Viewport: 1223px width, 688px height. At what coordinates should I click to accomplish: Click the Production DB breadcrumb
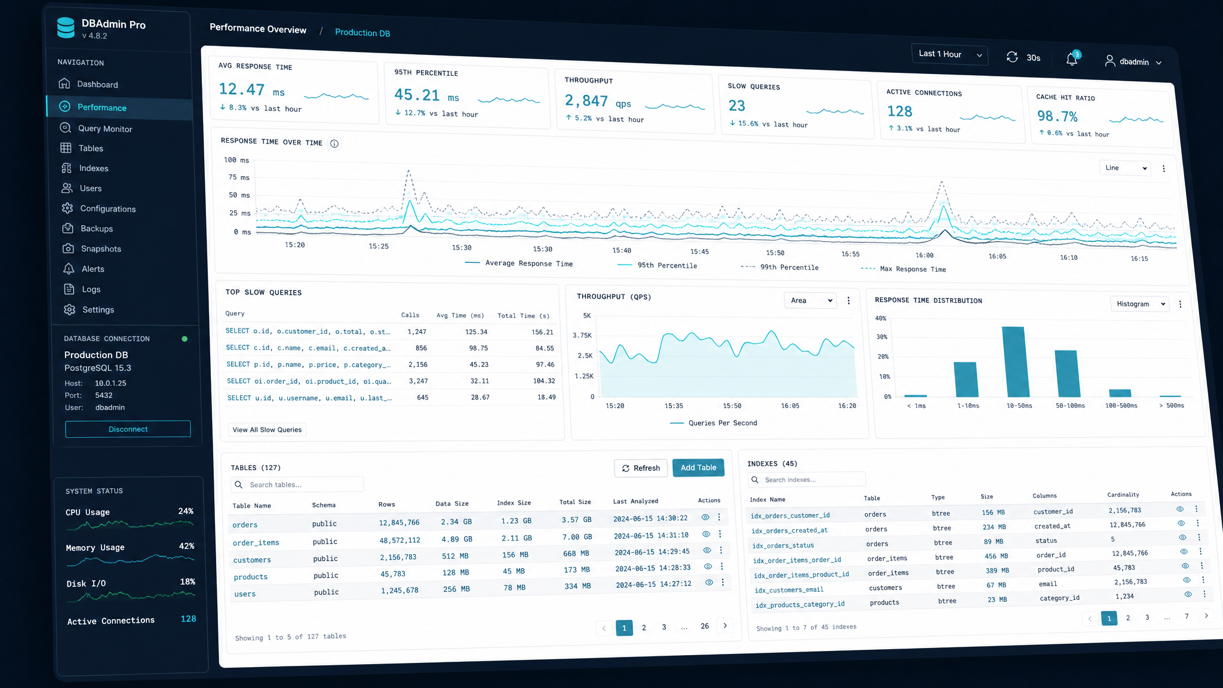tap(362, 33)
